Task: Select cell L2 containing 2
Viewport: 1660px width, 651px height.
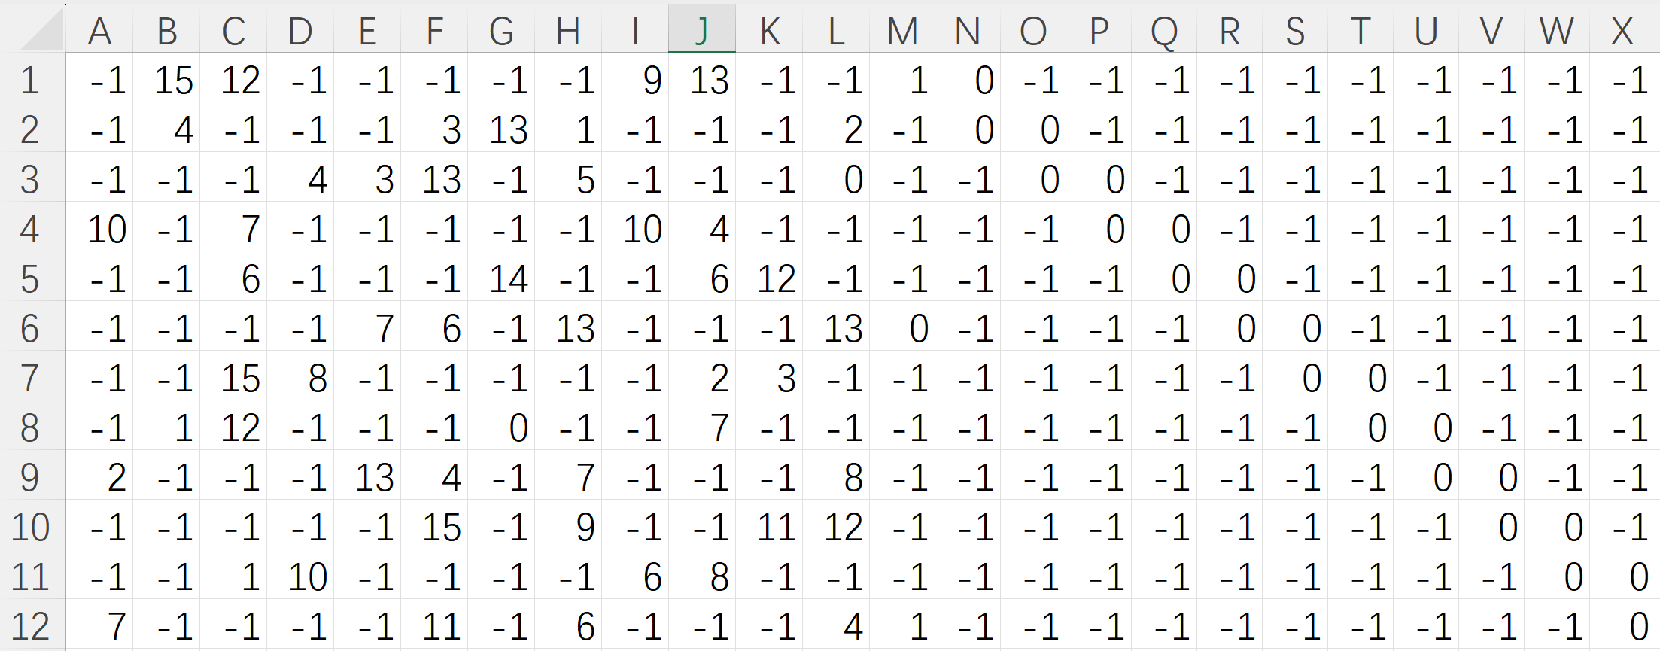Action: pyautogui.click(x=836, y=129)
